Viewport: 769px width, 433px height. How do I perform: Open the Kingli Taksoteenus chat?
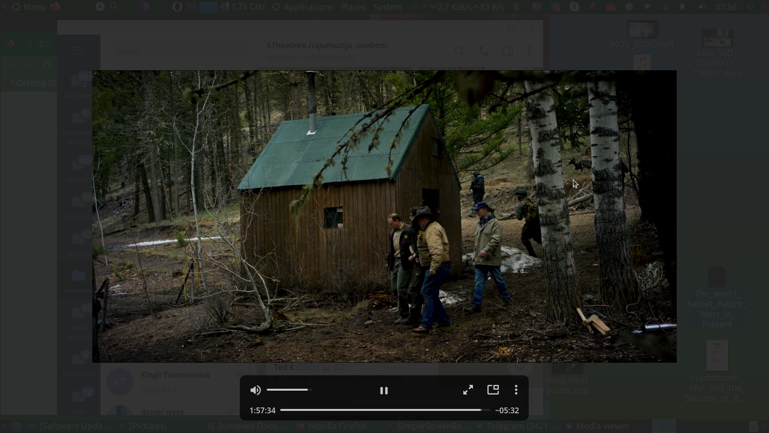click(x=178, y=382)
